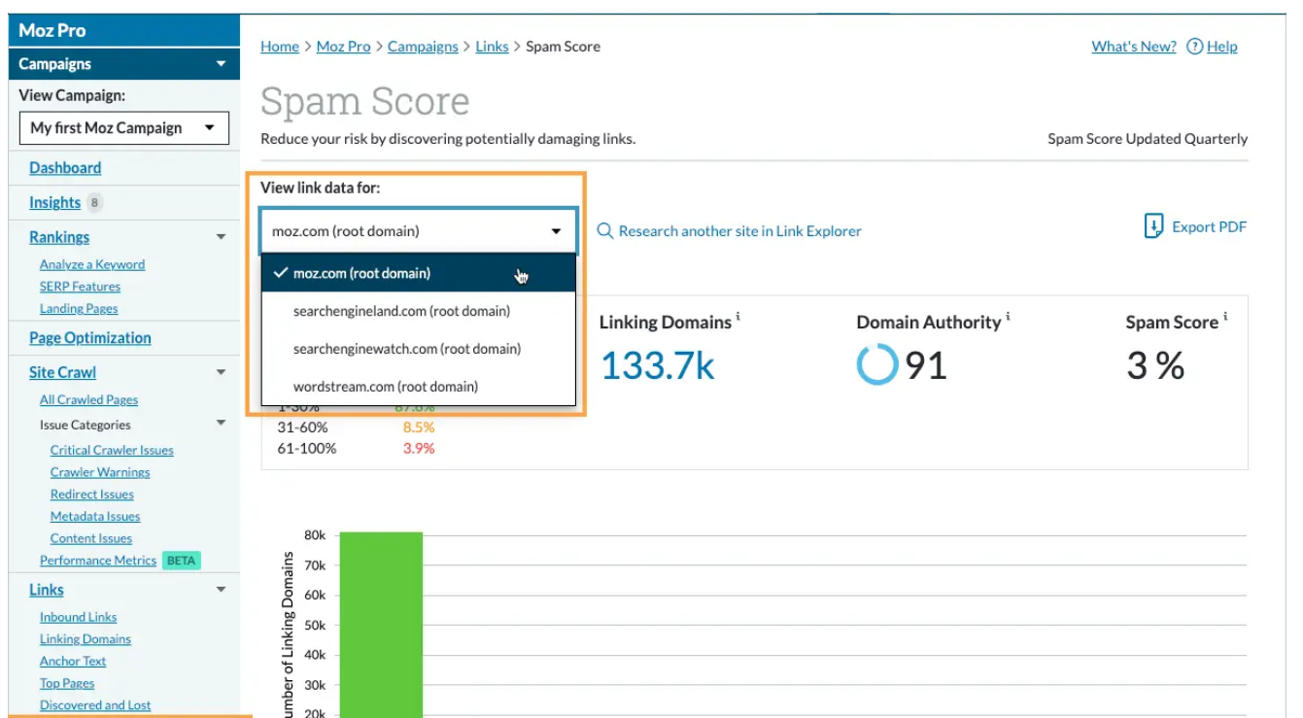Screen dimensions: 1303x718
Task: Open Redirect Issues link
Action: (x=92, y=495)
